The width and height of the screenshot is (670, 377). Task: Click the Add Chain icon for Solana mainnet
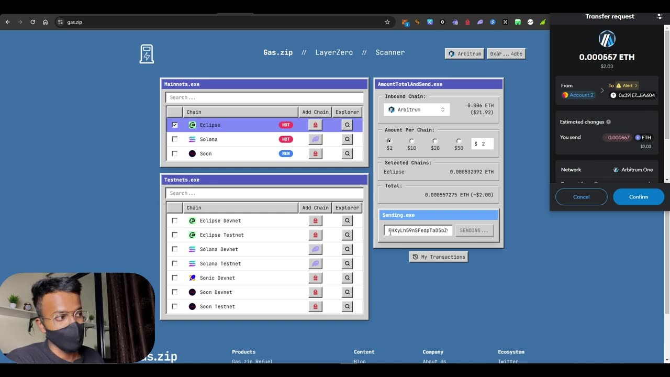[x=315, y=139]
